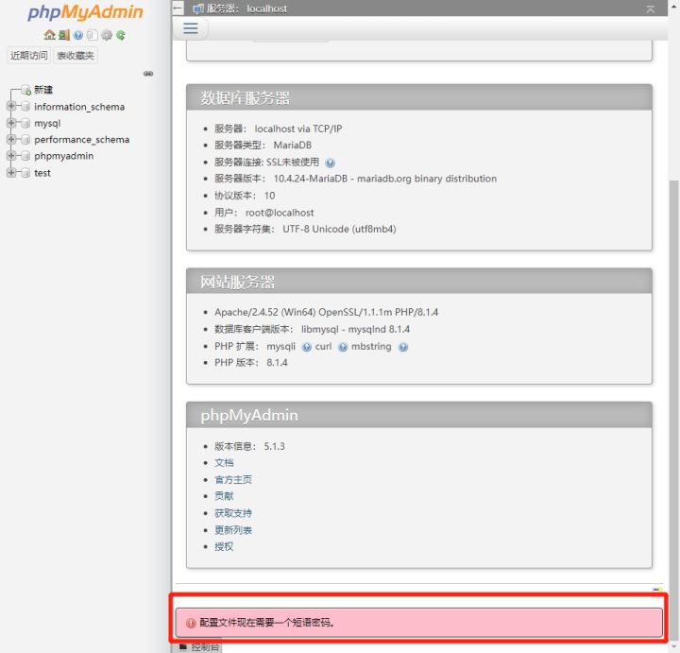Collapse navigation panel with left arrow icon
The height and width of the screenshot is (653, 680).
pyautogui.click(x=178, y=8)
